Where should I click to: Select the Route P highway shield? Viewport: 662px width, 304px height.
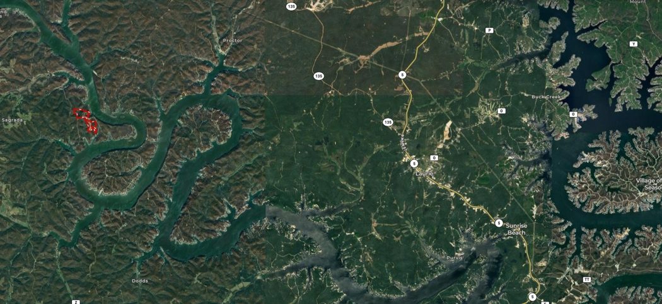click(x=489, y=30)
